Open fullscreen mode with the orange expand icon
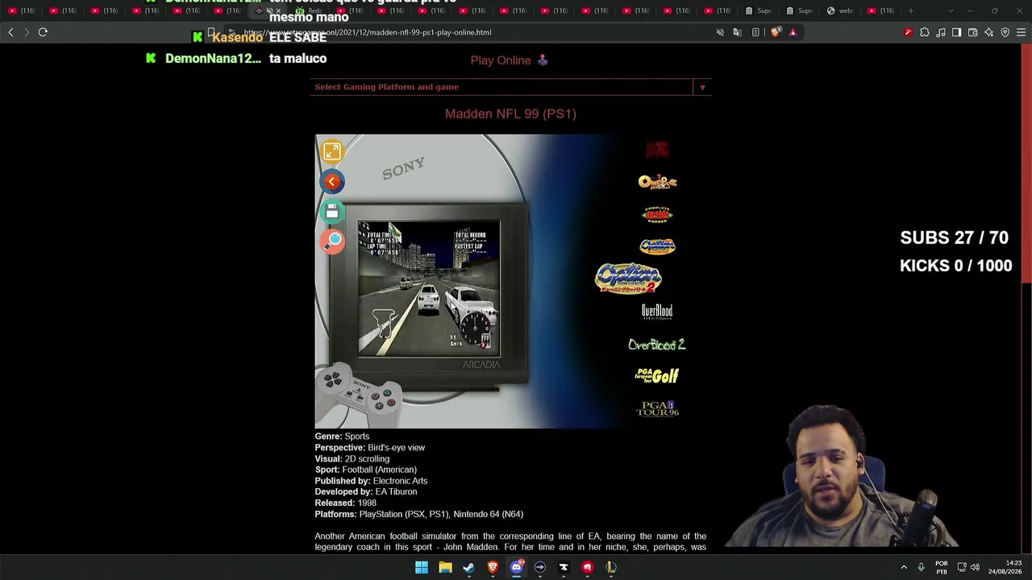This screenshot has height=580, width=1032. coord(332,151)
